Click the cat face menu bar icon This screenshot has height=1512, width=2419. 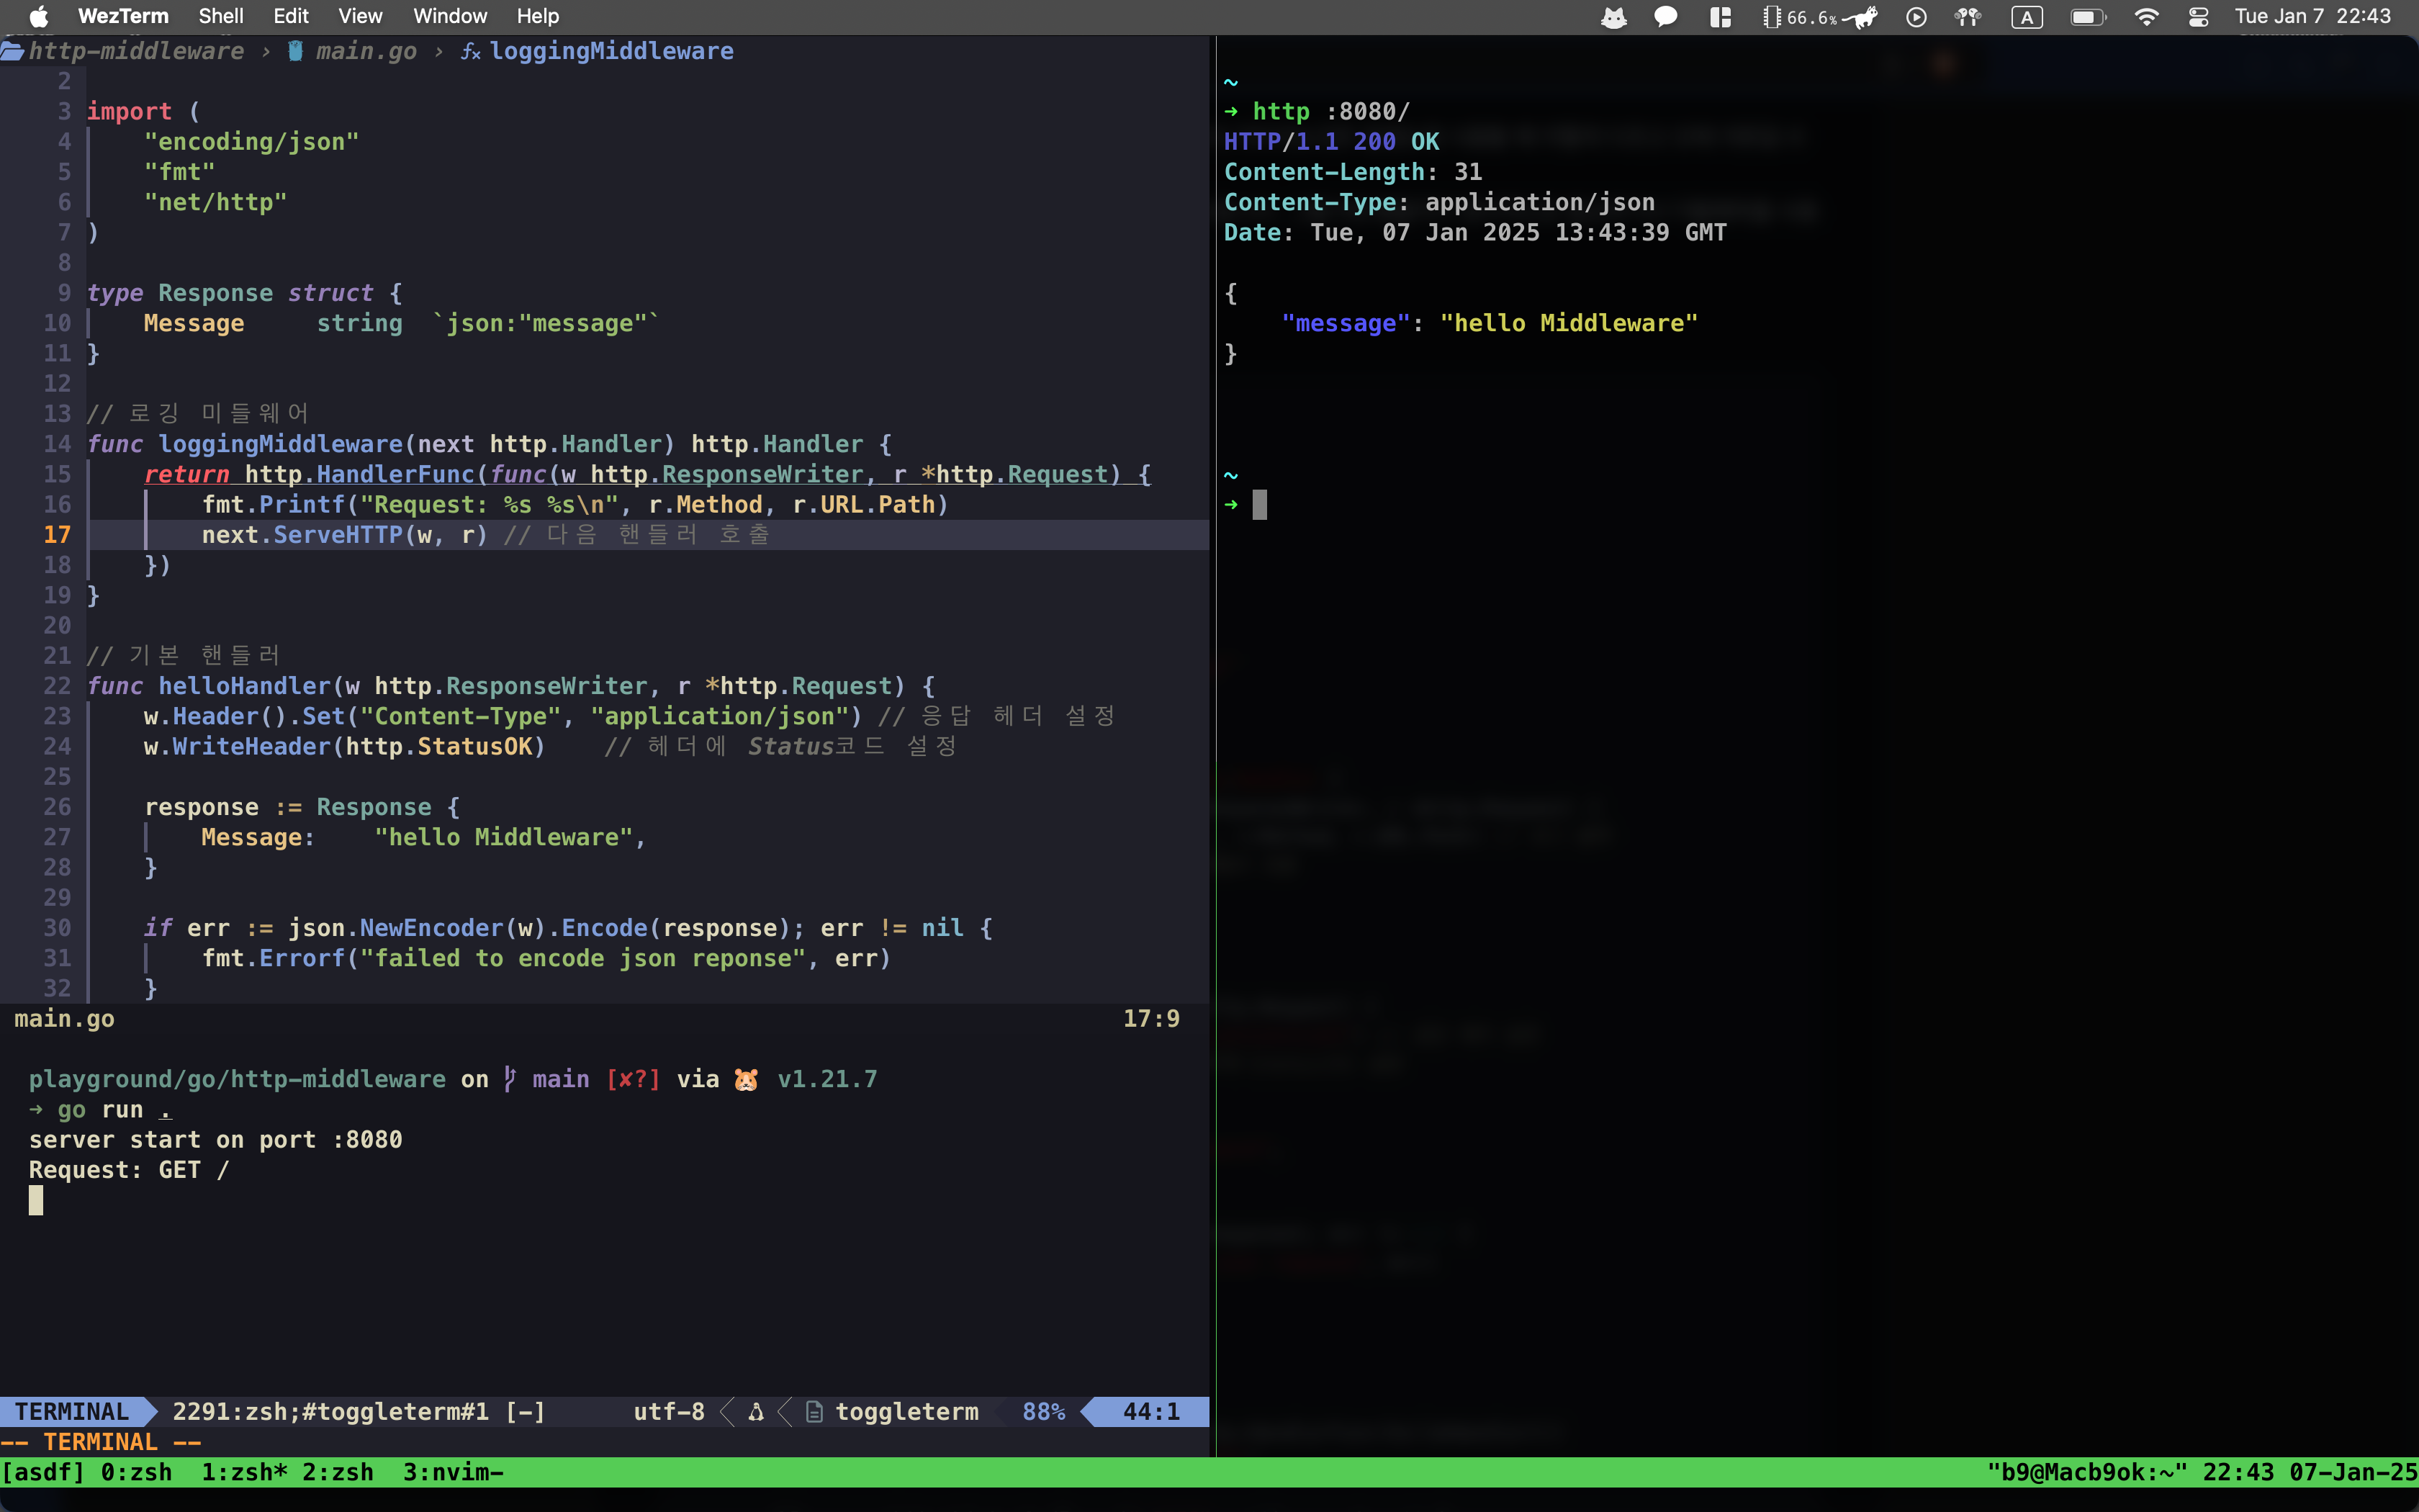[x=1613, y=17]
